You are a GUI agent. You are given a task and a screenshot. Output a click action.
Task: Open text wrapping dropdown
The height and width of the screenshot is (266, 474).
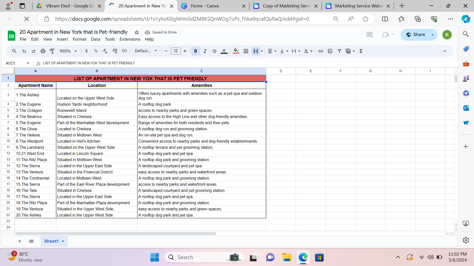[x=296, y=51]
